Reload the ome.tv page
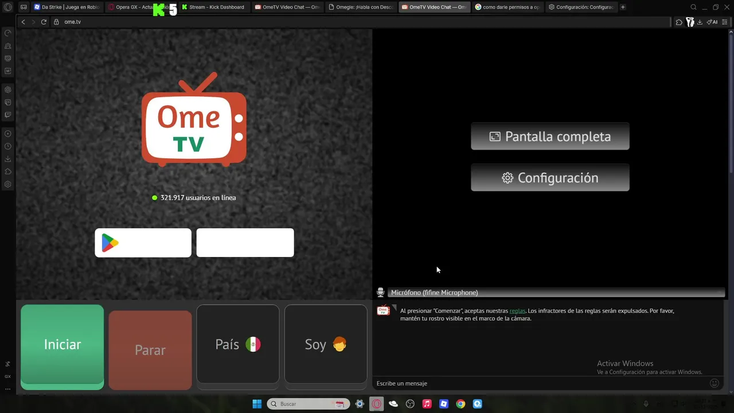Viewport: 734px width, 413px height. pos(44,22)
